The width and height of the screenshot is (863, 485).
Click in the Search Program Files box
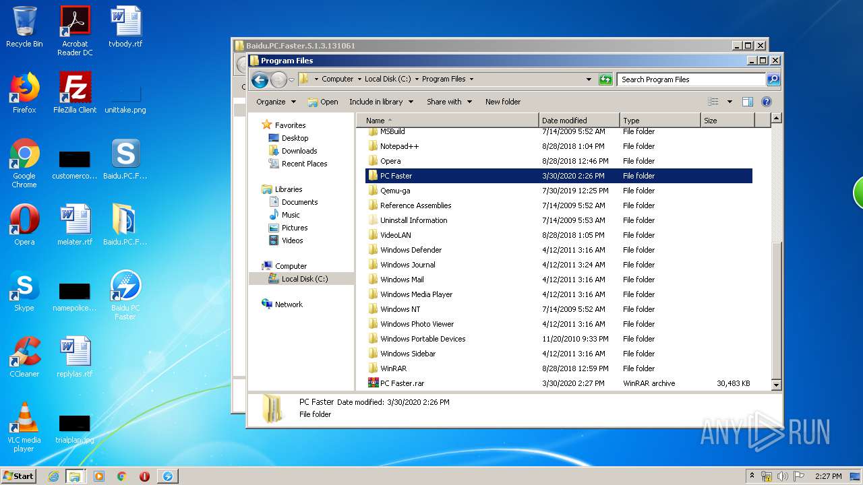[x=691, y=79]
